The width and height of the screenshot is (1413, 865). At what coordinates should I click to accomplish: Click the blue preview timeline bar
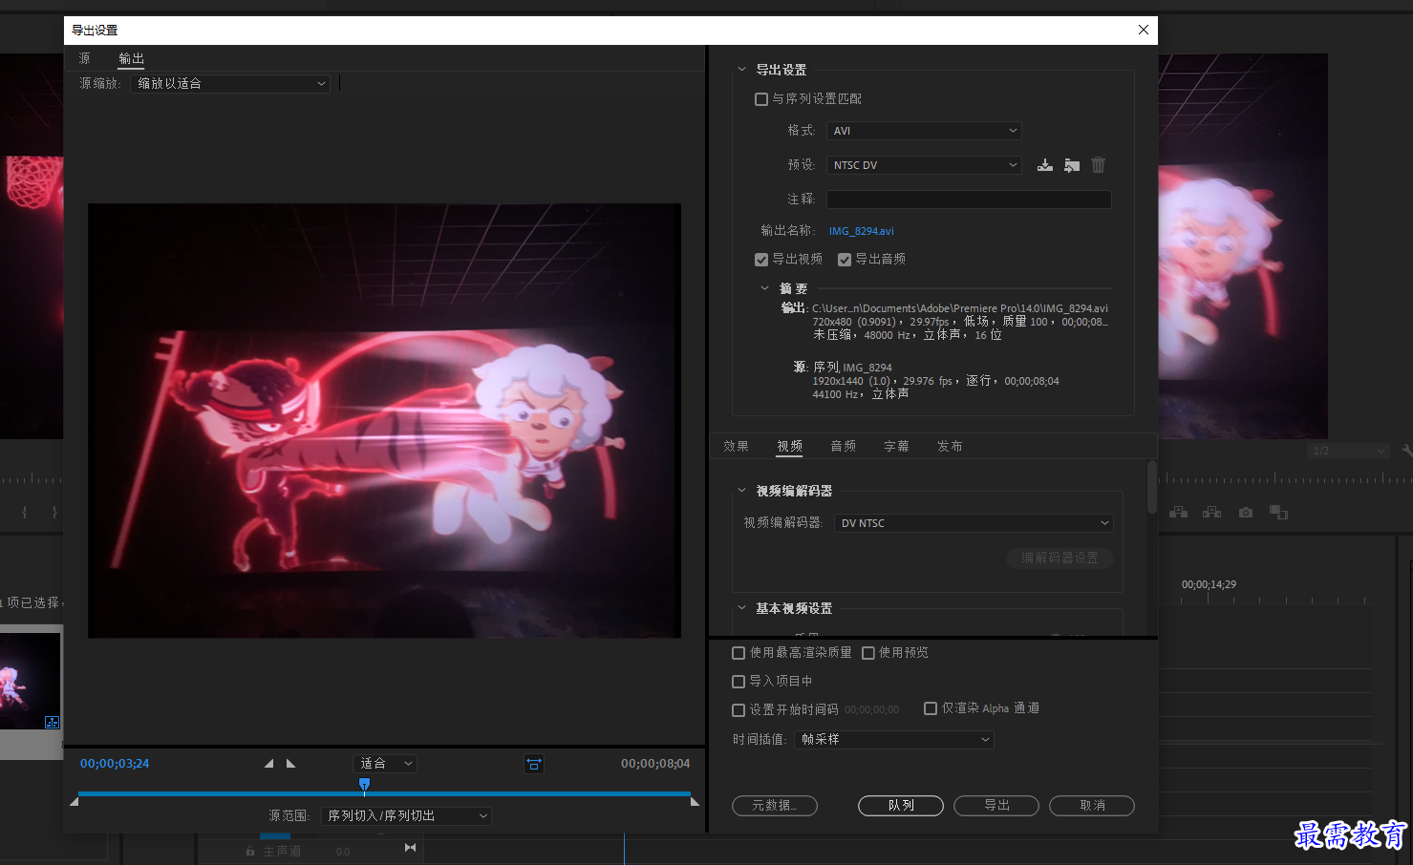click(384, 793)
